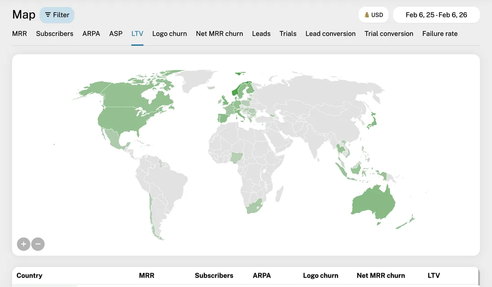Switch to the MRR tab
Screen dimensions: 492x287
[19, 34]
